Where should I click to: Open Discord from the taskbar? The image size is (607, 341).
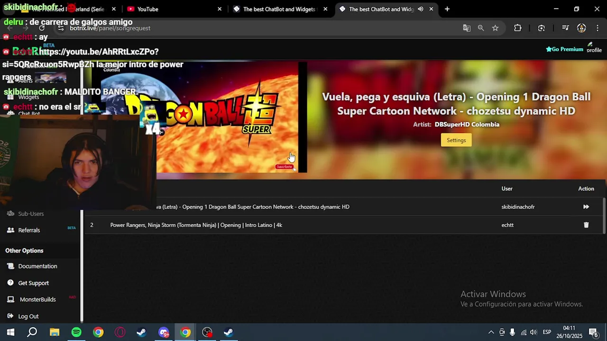[164, 332]
